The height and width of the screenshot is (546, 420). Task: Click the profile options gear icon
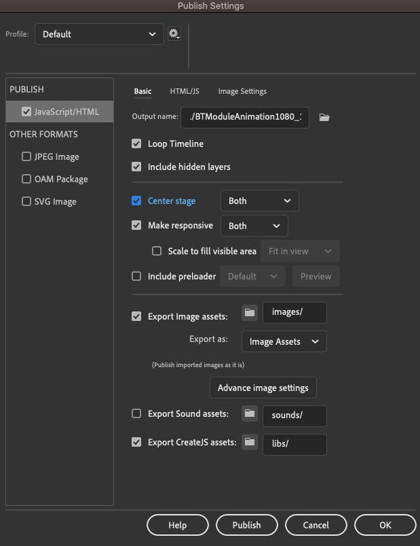coord(174,32)
